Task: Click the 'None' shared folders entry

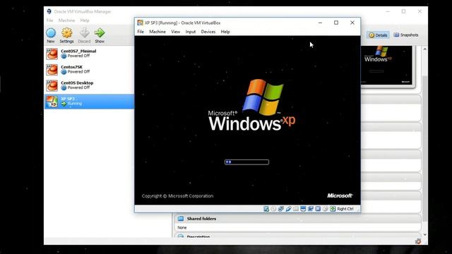Action: [182, 227]
